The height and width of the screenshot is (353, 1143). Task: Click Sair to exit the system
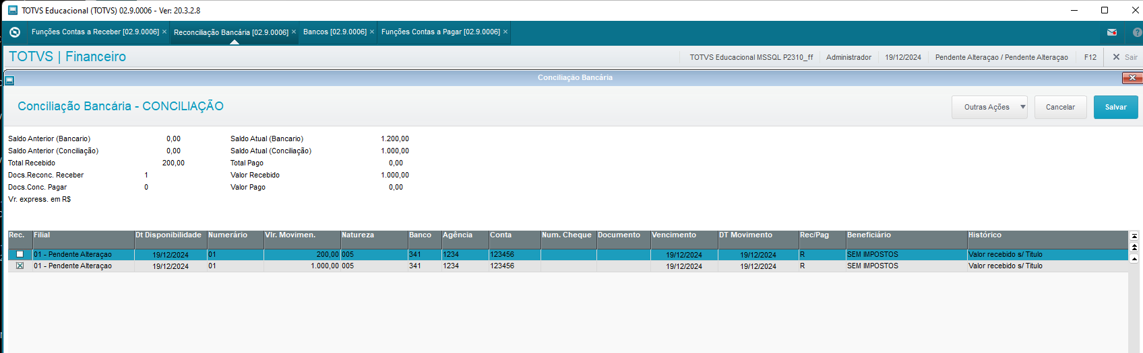1125,57
